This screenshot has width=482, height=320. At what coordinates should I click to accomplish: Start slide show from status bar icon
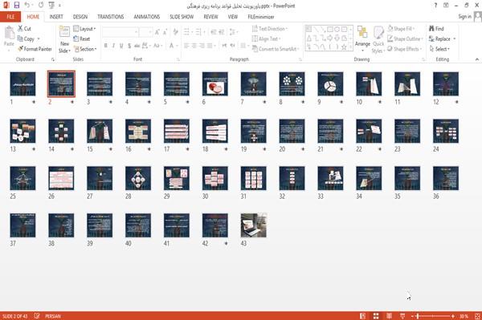pyautogui.click(x=402, y=316)
